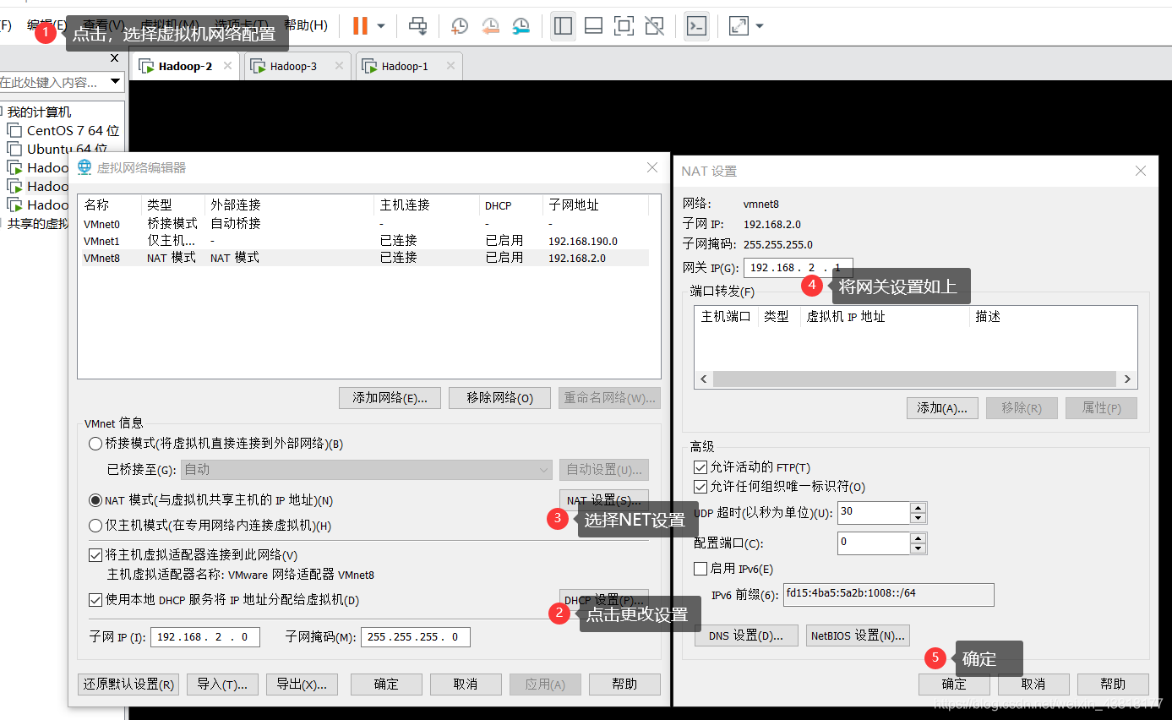The image size is (1172, 720).
Task: Open the library search dropdown arrow
Action: click(115, 82)
